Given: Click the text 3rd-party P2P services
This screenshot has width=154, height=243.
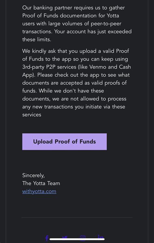Looking at the screenshot, I should [x=49, y=67].
